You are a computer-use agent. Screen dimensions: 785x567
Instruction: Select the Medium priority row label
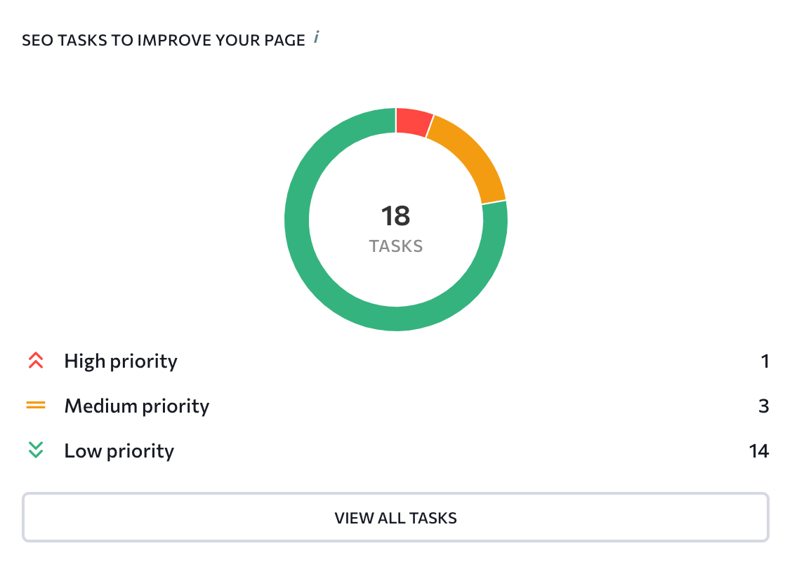coord(137,406)
